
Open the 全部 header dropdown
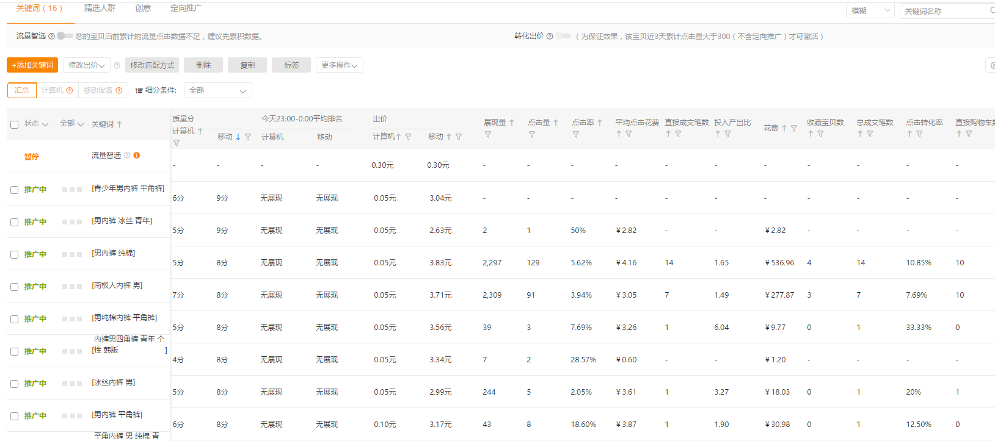pos(71,124)
